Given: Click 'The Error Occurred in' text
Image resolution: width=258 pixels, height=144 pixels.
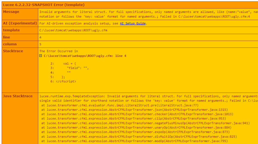Looking at the screenshot, I should [x=59, y=51].
